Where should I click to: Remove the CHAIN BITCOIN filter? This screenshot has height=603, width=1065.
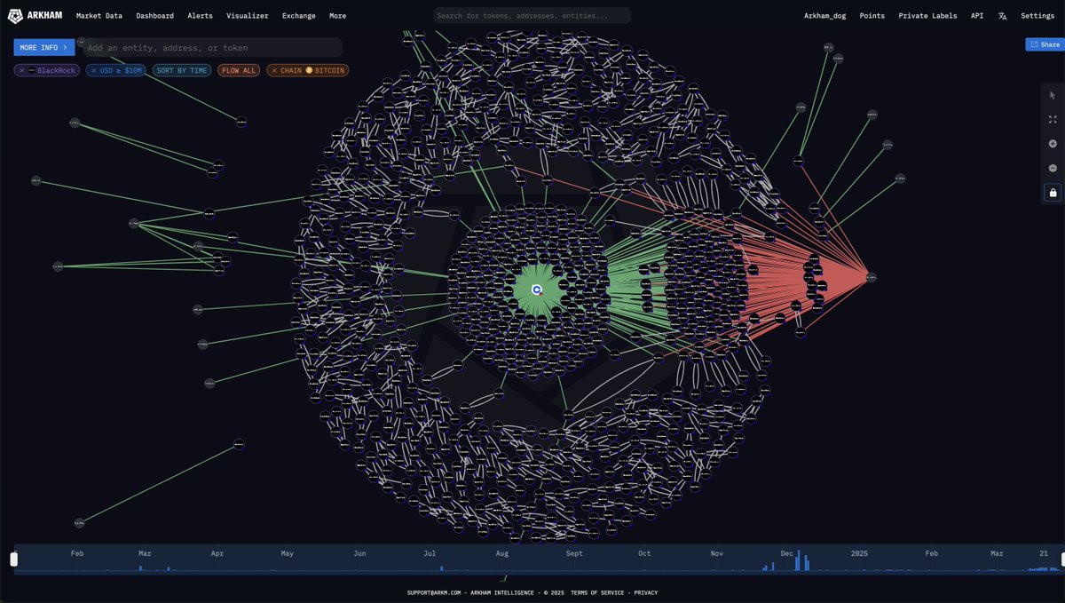(x=274, y=70)
